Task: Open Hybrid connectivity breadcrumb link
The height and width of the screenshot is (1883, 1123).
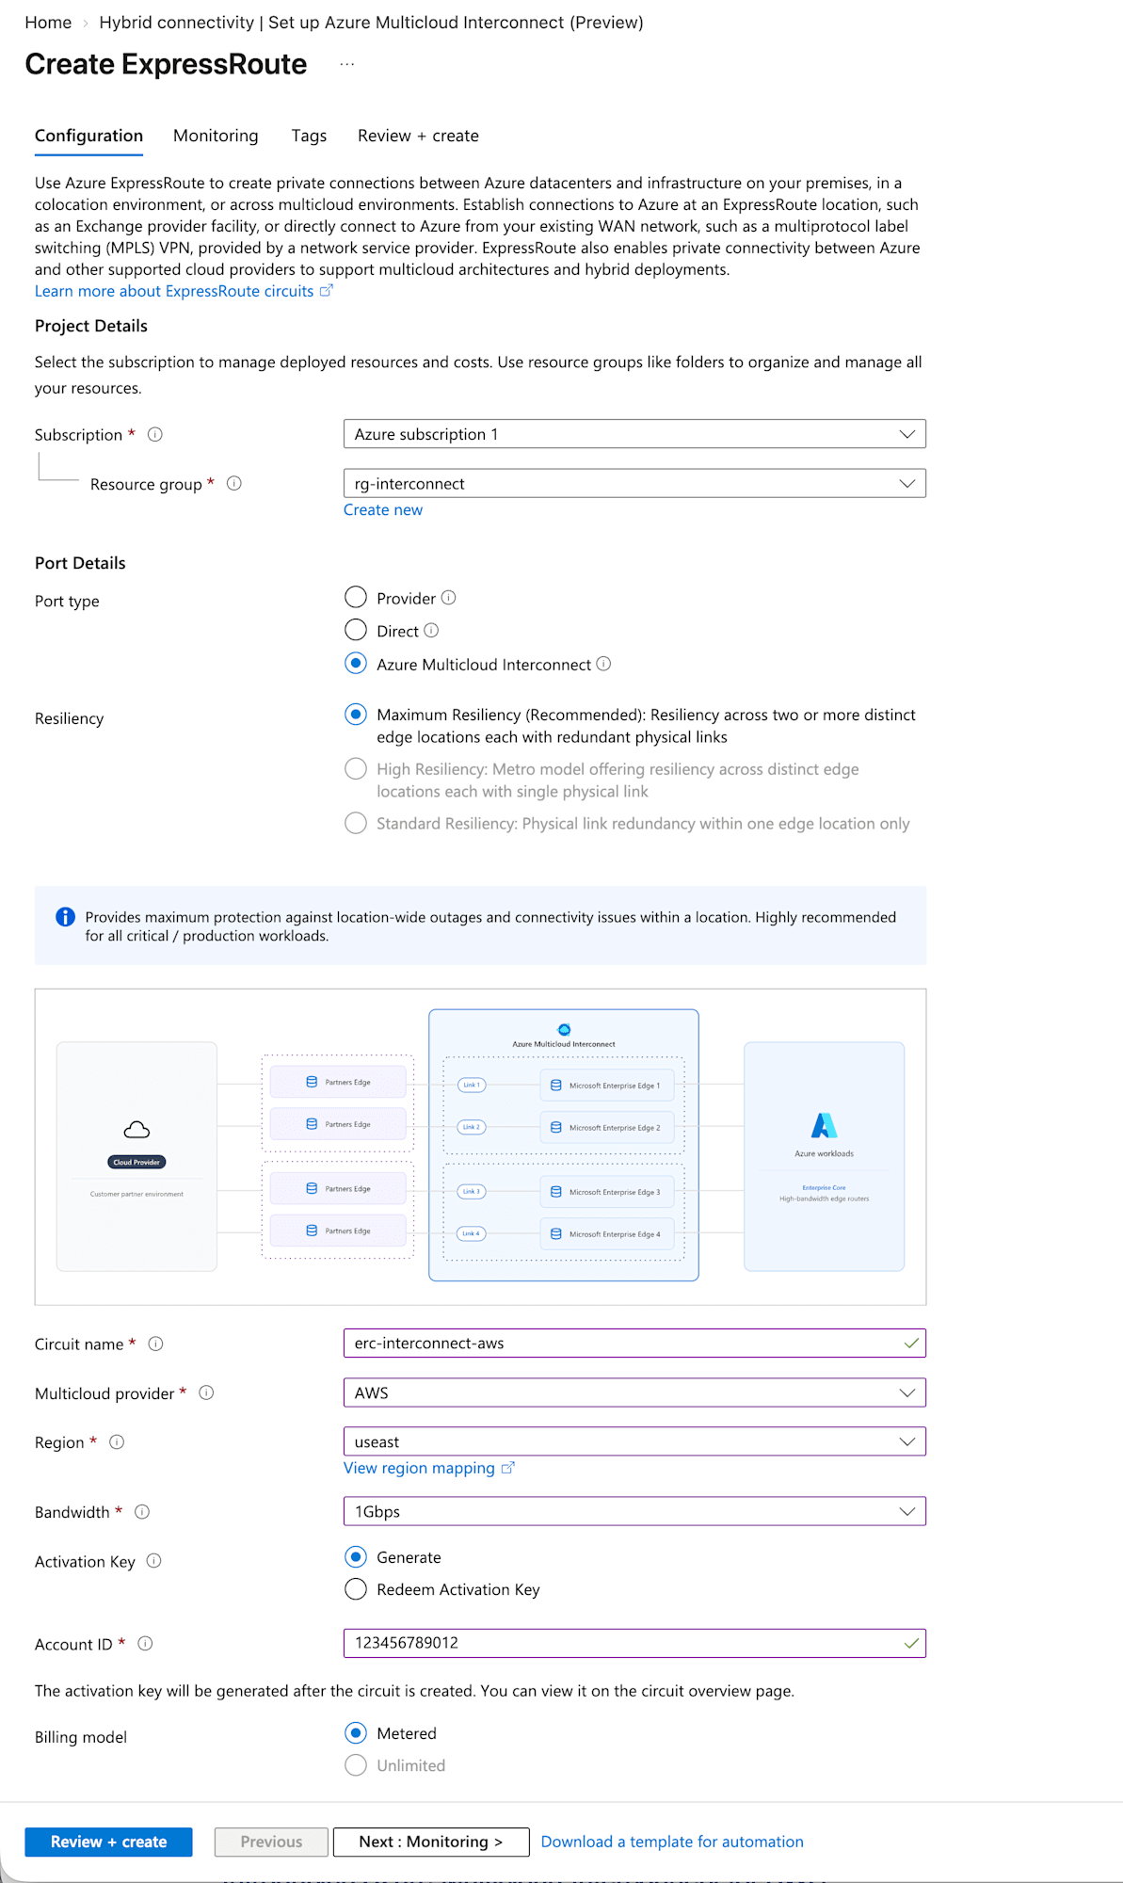Action: pyautogui.click(x=371, y=23)
